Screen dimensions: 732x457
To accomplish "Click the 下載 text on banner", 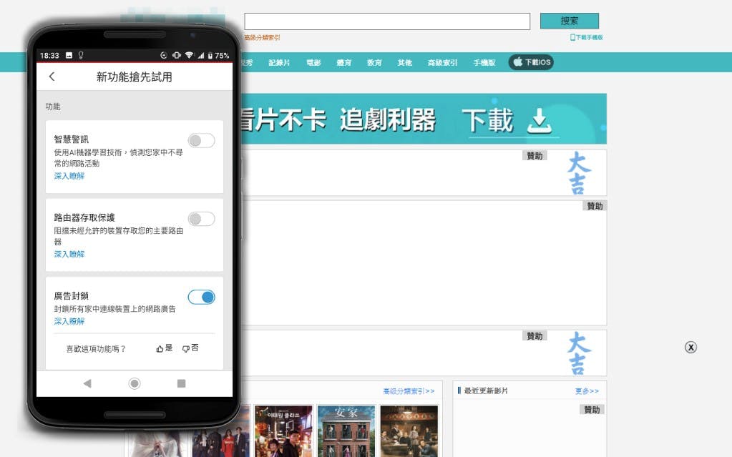I will point(488,120).
